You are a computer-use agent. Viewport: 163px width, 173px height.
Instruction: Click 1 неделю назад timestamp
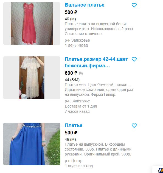coord(79,166)
